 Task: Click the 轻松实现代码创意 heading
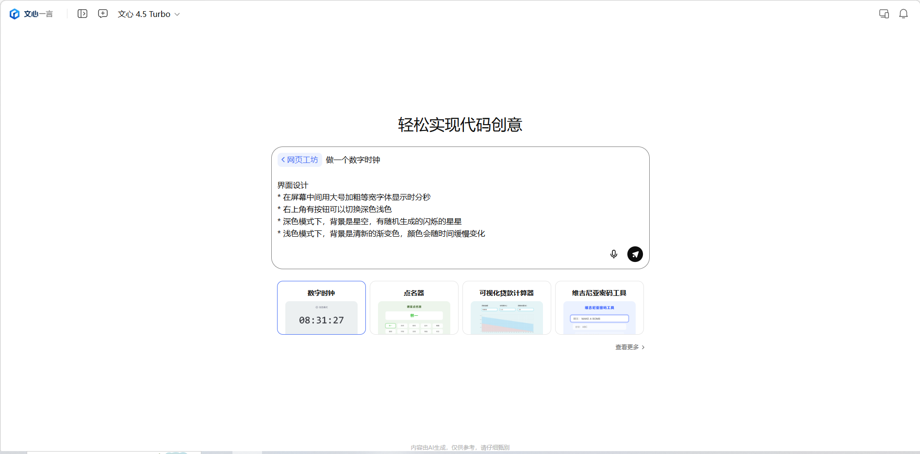point(460,125)
